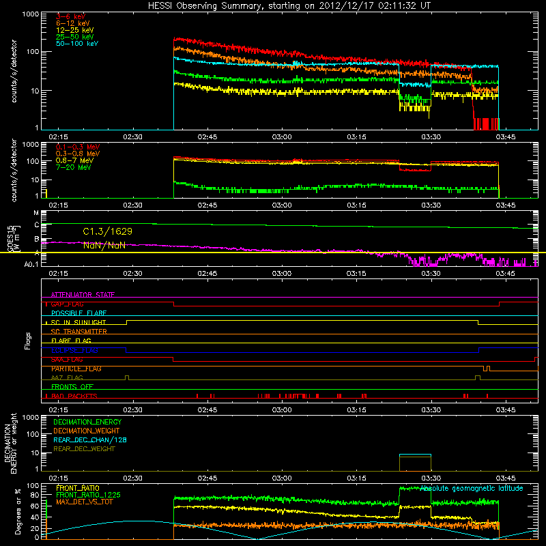This screenshot has height=546, width=546.
Task: Click the '03:00' tick under keV panel
Action: [282, 137]
